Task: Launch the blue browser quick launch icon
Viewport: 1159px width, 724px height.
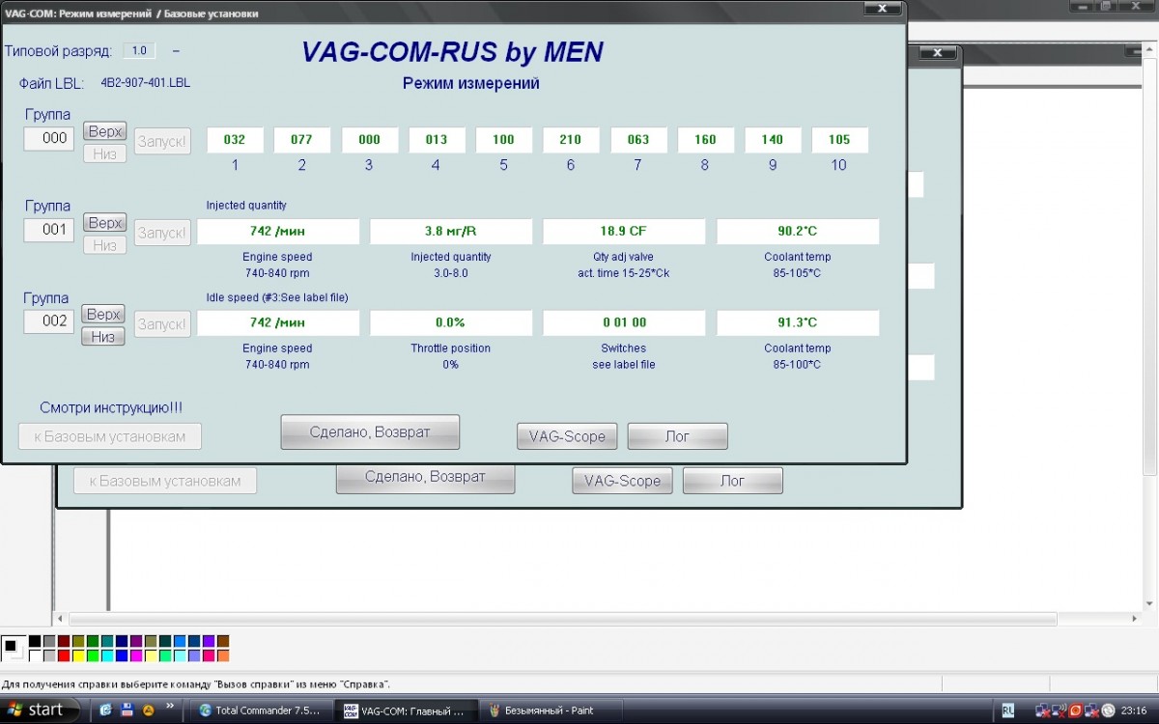Action: click(x=106, y=710)
